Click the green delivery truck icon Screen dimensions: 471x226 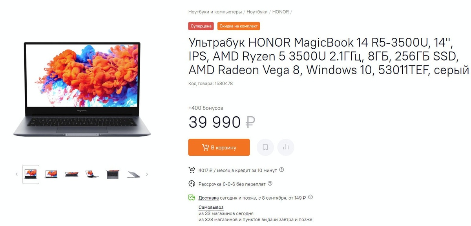(192, 197)
